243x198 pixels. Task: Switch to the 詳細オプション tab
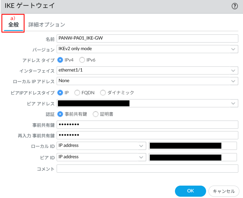[47, 25]
